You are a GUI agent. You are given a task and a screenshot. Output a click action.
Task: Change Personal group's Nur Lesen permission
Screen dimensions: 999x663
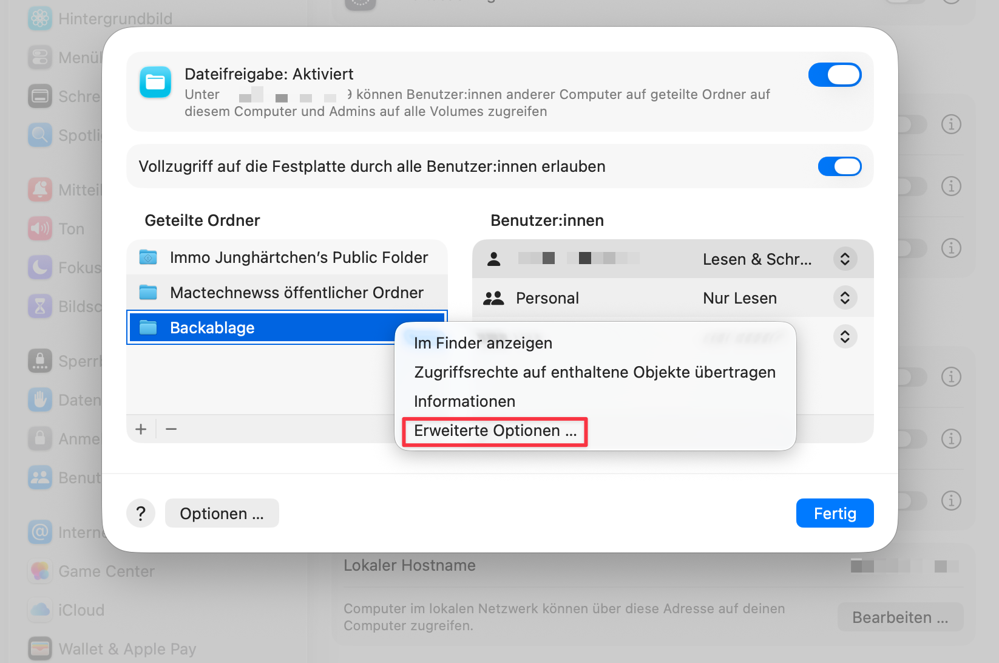pos(844,298)
